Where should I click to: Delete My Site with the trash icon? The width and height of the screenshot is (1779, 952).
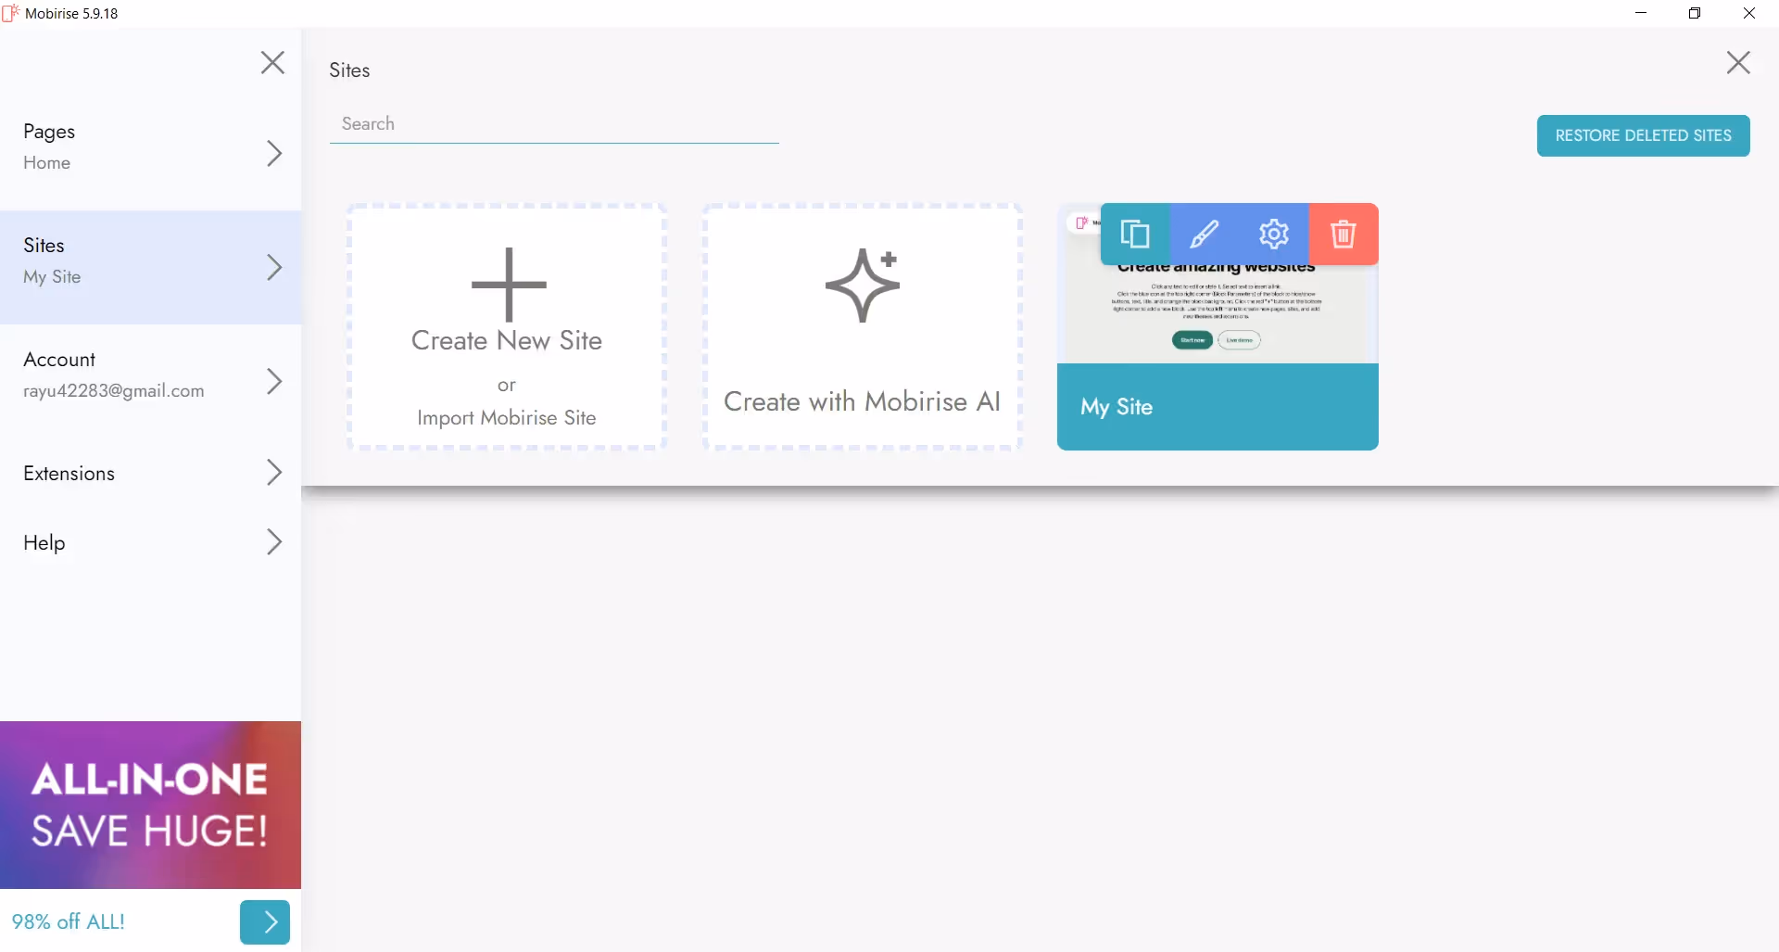point(1344,234)
